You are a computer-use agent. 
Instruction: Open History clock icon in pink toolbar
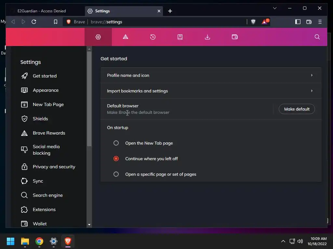pyautogui.click(x=153, y=37)
